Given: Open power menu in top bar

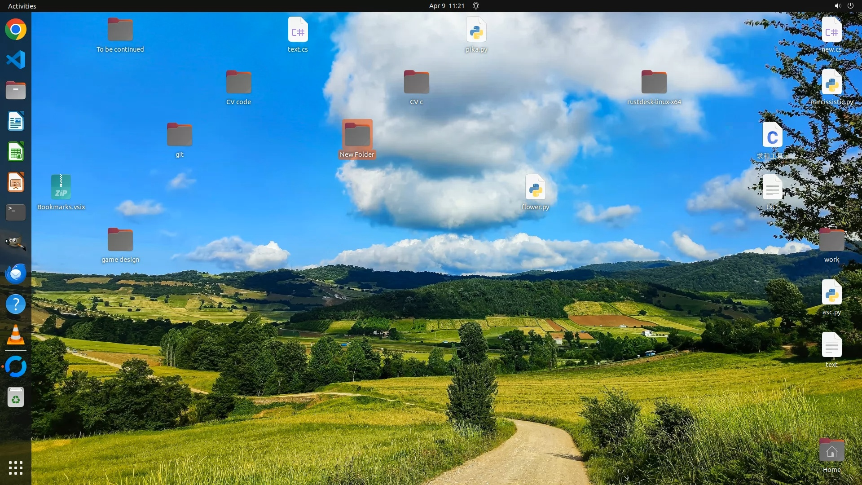Looking at the screenshot, I should click(x=850, y=6).
